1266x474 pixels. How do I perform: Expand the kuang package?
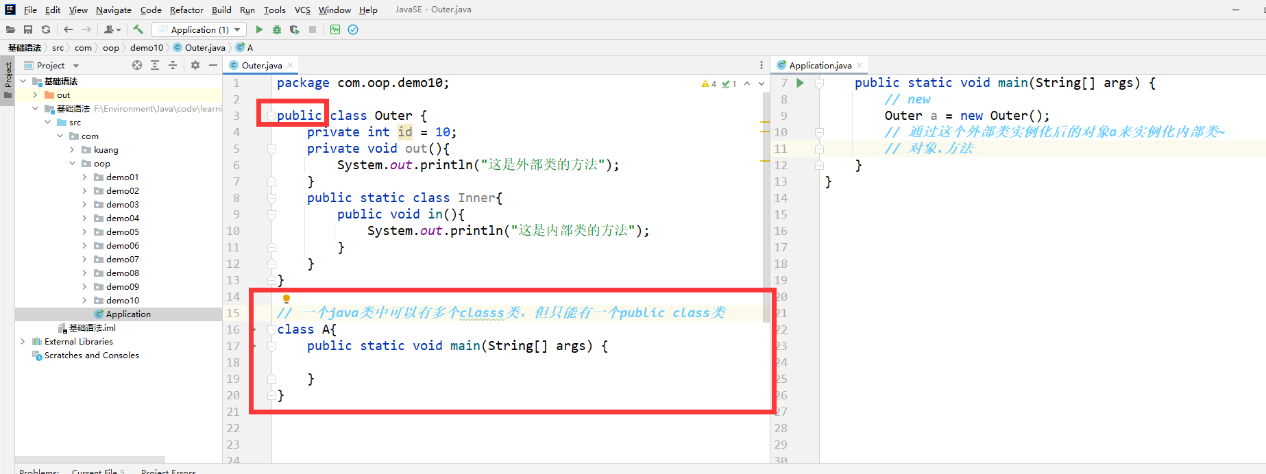[x=72, y=149]
